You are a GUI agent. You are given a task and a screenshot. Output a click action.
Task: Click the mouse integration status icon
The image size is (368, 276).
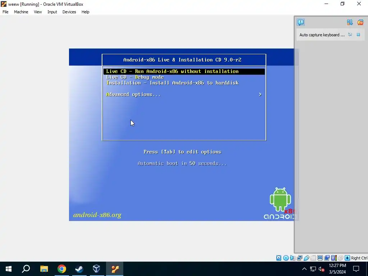click(340, 258)
